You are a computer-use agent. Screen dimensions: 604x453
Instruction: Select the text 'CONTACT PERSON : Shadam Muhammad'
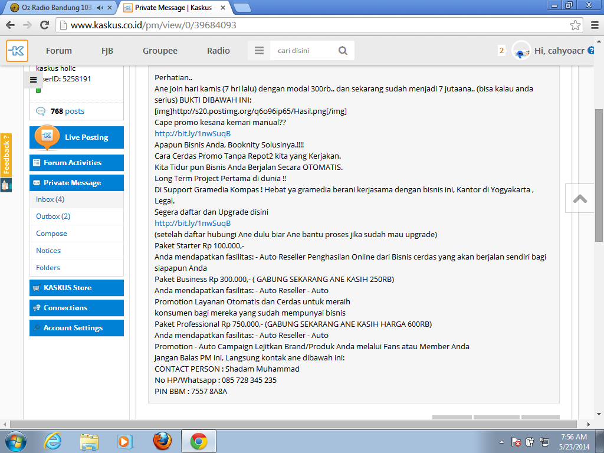point(227,369)
